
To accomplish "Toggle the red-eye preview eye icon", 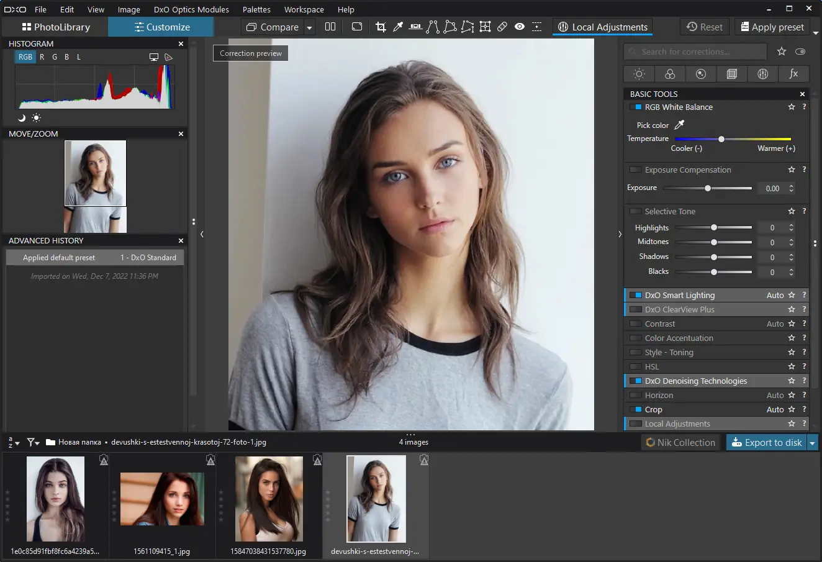I will coord(520,27).
